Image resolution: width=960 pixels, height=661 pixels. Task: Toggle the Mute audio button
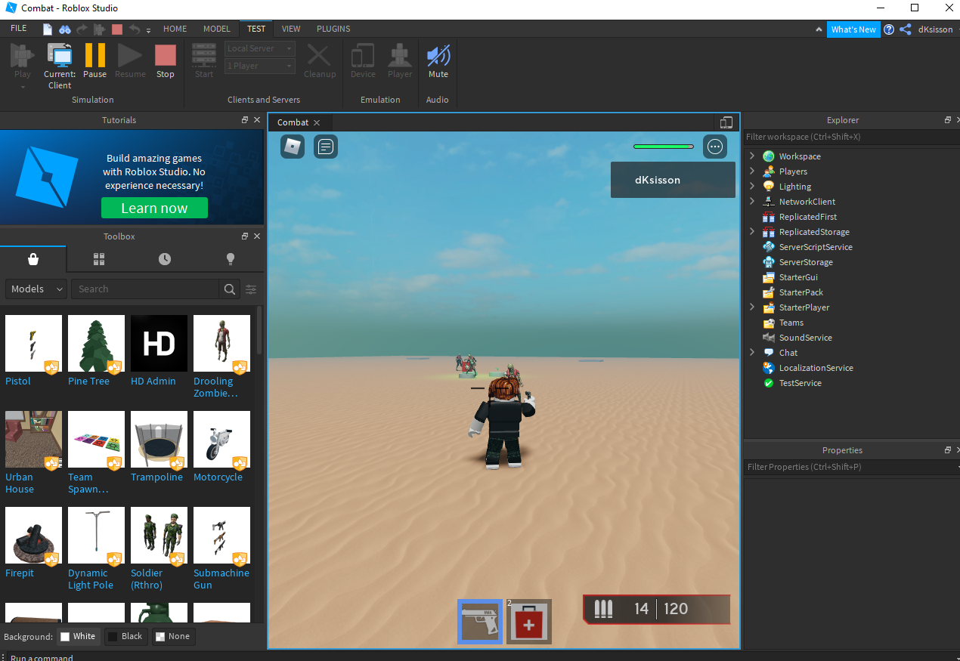pyautogui.click(x=438, y=60)
